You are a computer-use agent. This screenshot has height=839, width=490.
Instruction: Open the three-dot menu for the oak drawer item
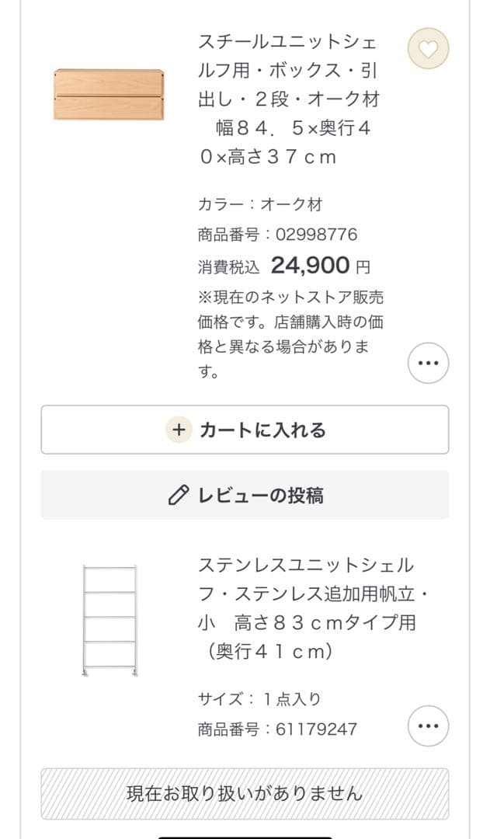tap(426, 362)
